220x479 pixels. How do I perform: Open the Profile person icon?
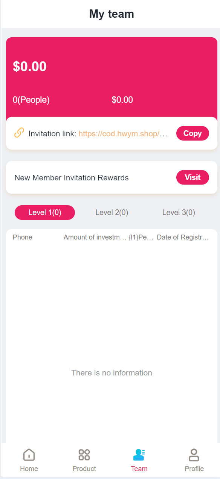coord(194,455)
